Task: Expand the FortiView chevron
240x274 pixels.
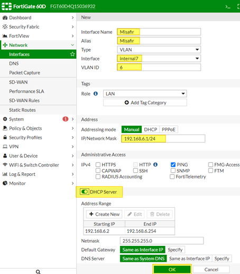Action: coord(72,36)
